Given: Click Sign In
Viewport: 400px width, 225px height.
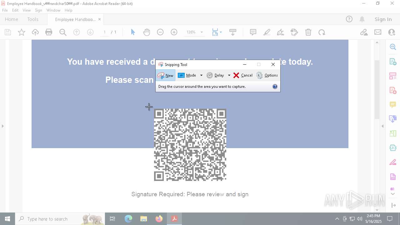Looking at the screenshot, I should click(383, 19).
